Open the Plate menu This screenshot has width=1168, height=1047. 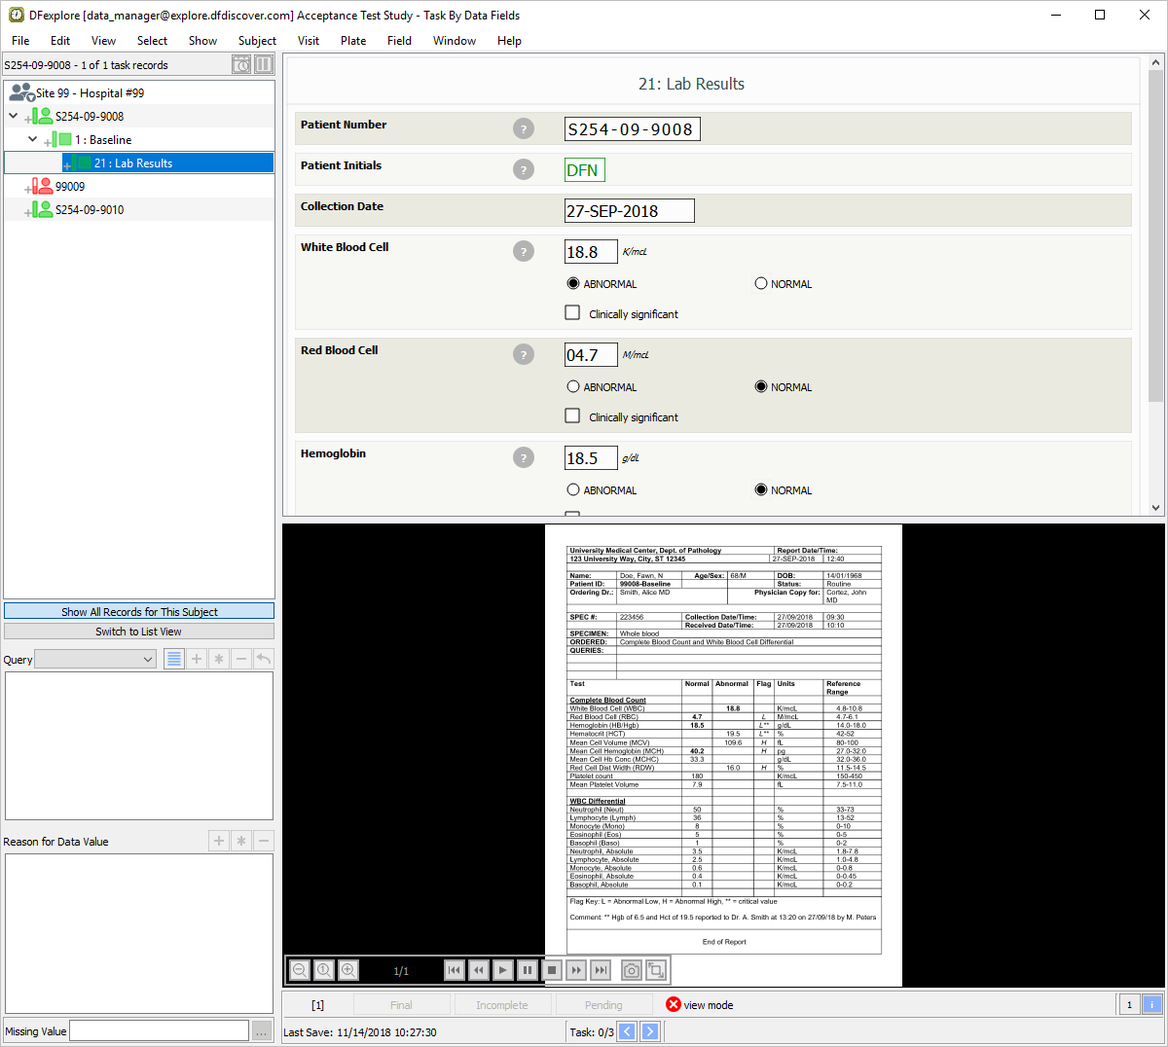click(353, 41)
